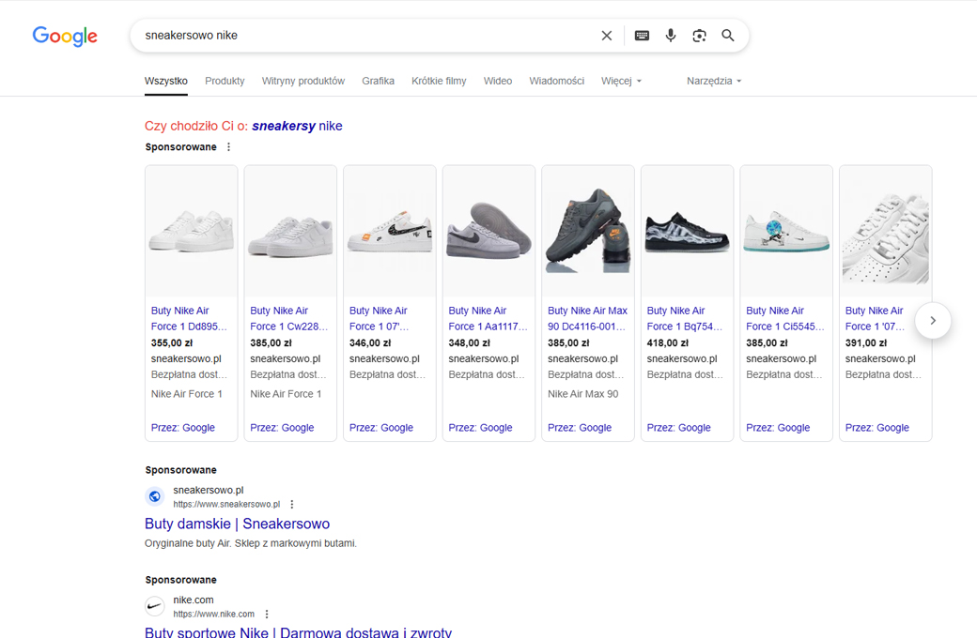Click the 391,00 zł price
The width and height of the screenshot is (977, 638).
(x=866, y=343)
